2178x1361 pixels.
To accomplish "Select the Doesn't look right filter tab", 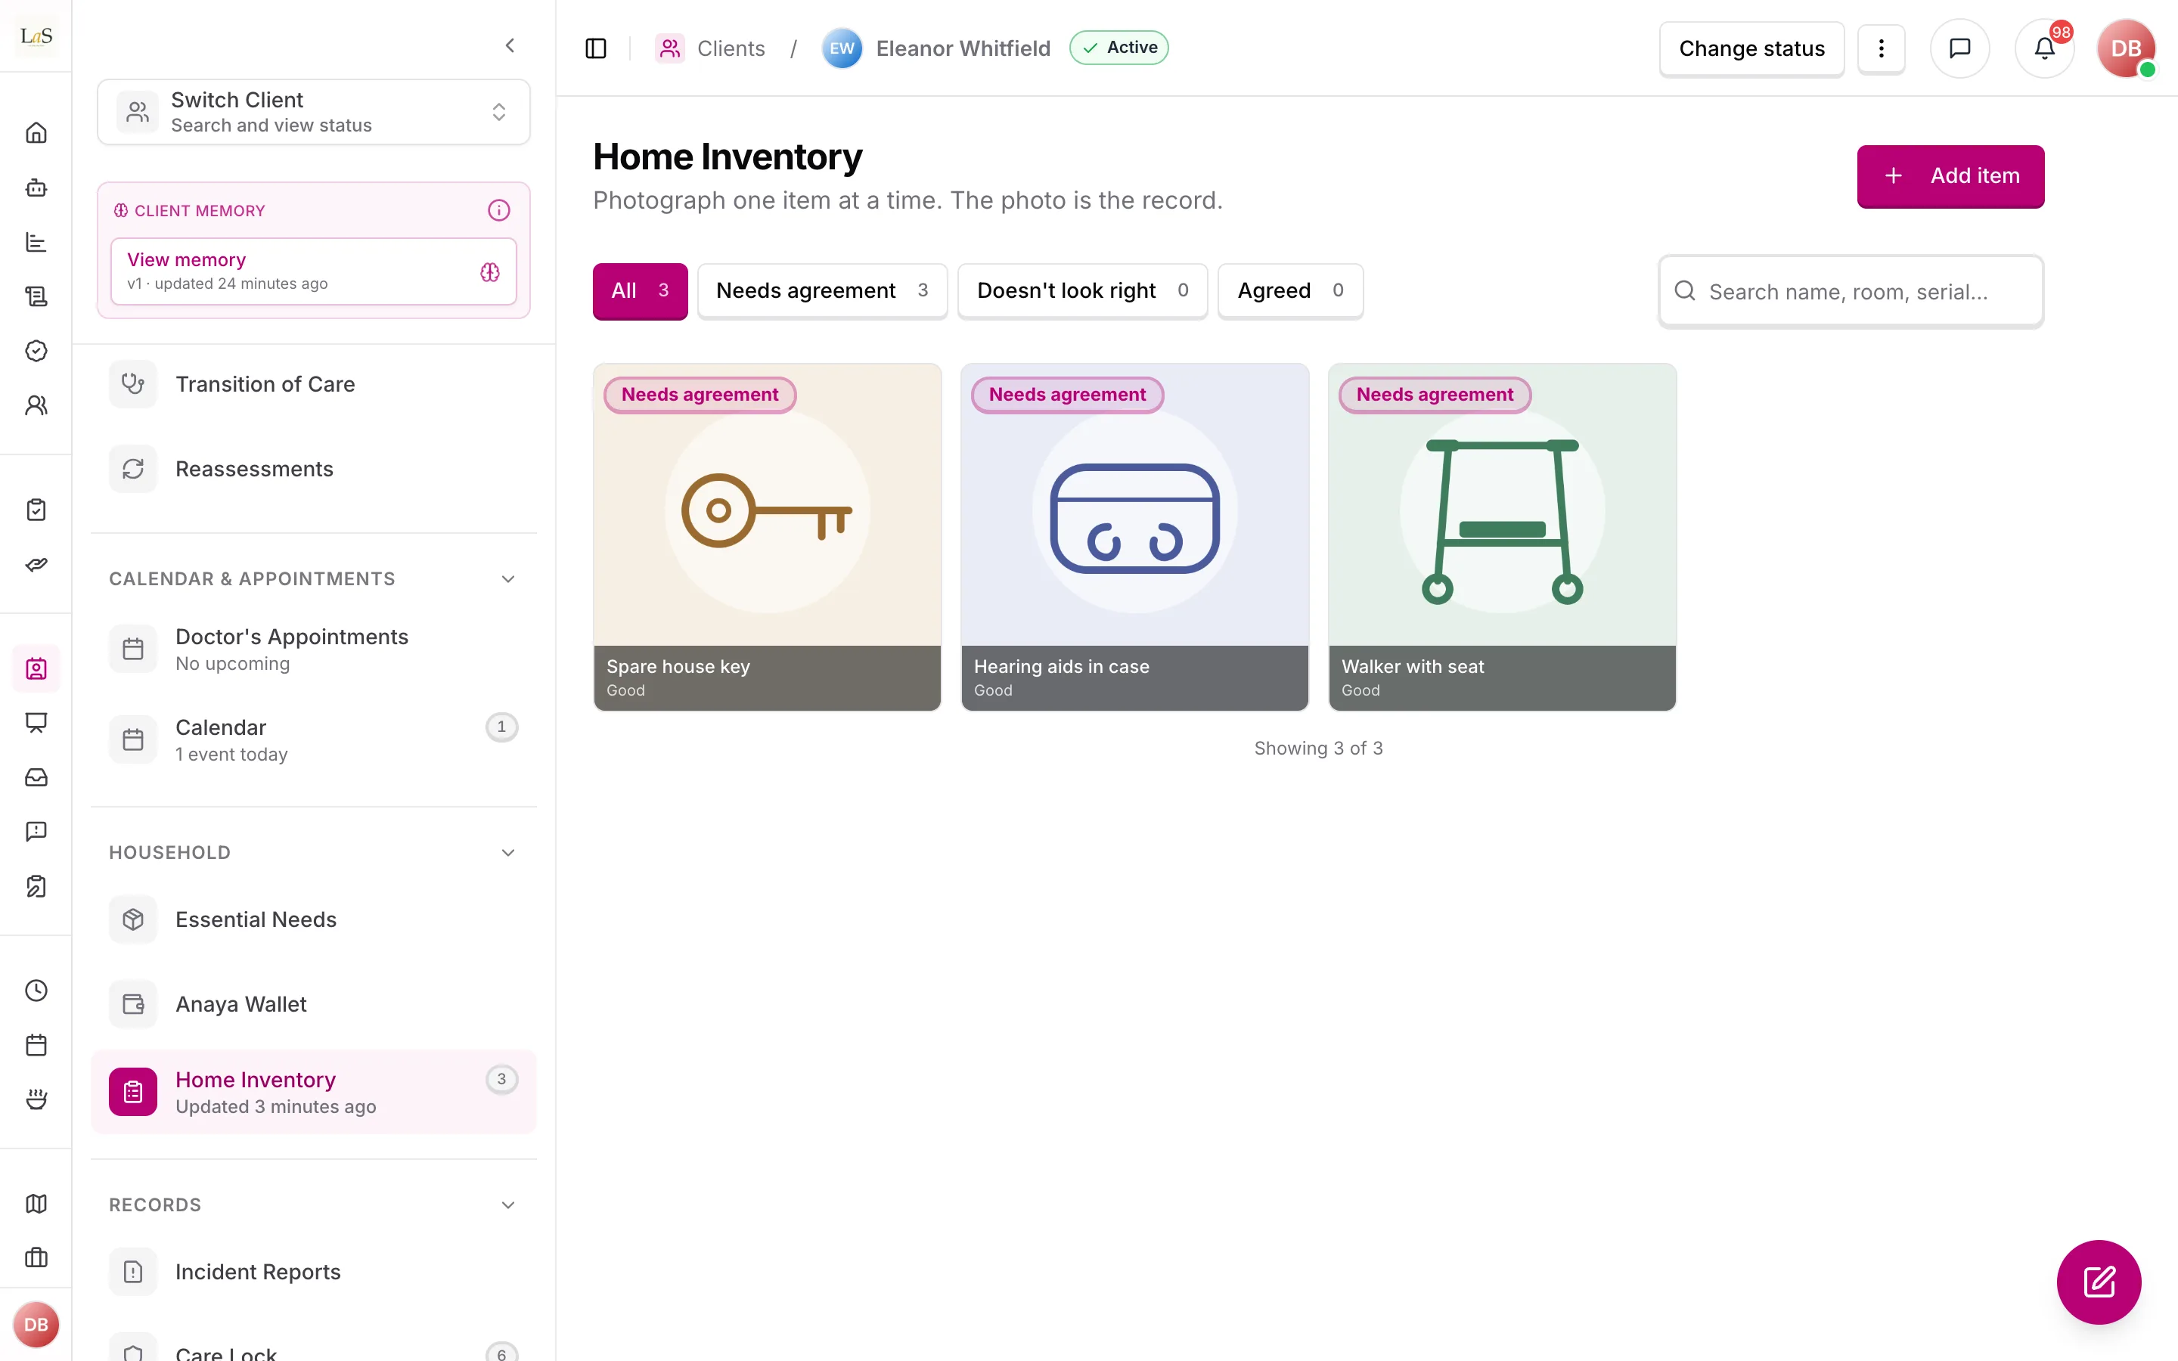I will click(1081, 291).
